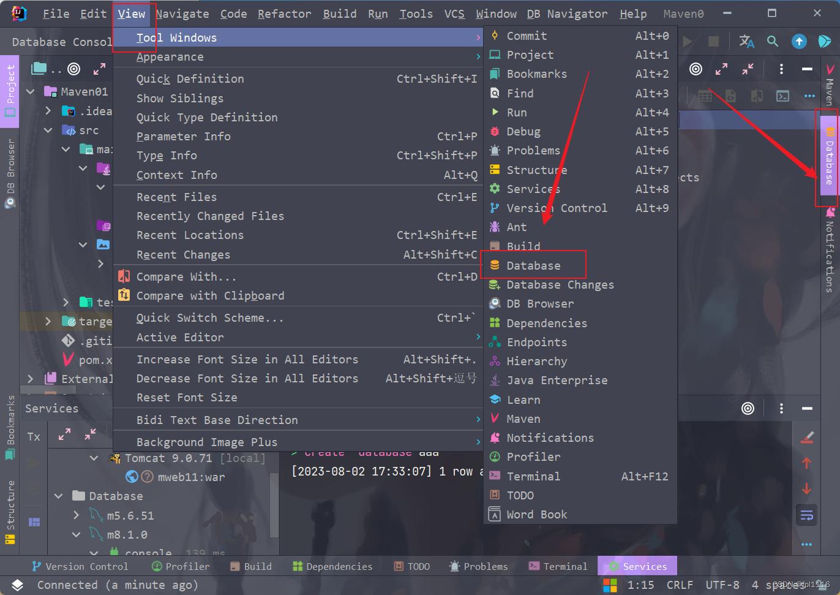Select Maven in Tool Windows submenu

pyautogui.click(x=580, y=419)
